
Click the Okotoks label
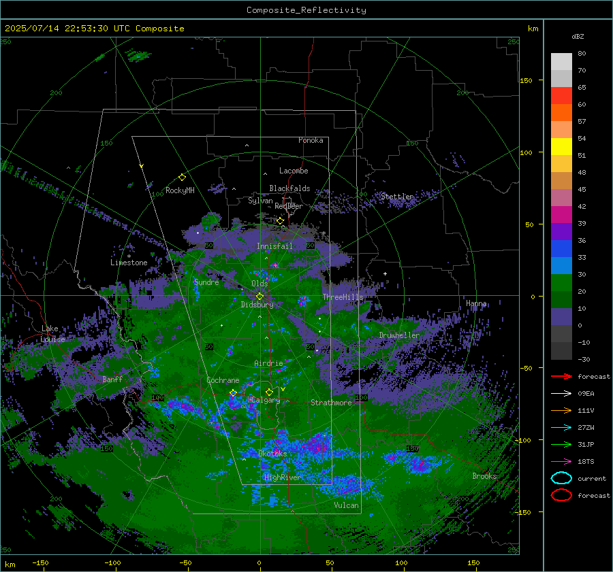pyautogui.click(x=272, y=454)
